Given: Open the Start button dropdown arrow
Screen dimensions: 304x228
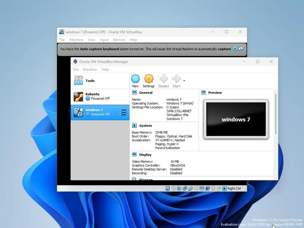Looking at the screenshot, I should pyautogui.click(x=184, y=81).
